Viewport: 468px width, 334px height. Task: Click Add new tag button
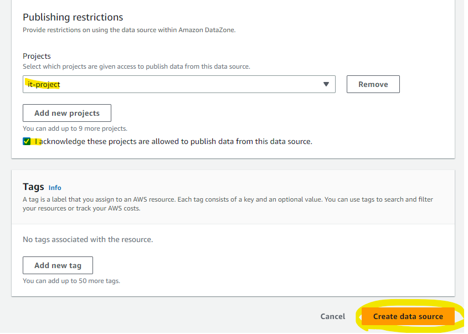pos(58,265)
